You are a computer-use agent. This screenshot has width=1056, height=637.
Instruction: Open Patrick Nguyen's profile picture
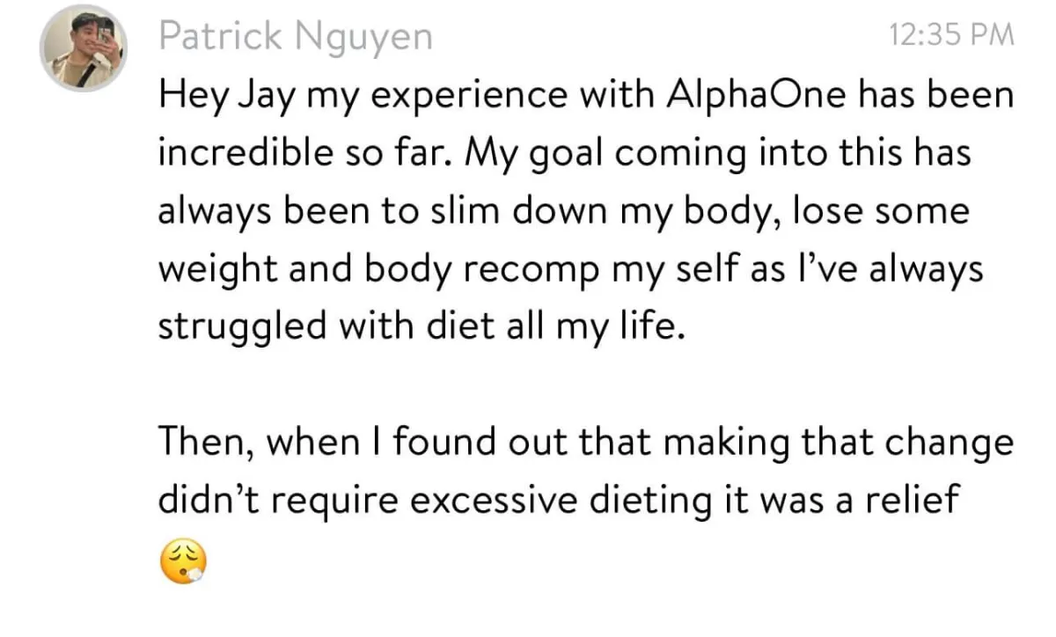point(84,49)
